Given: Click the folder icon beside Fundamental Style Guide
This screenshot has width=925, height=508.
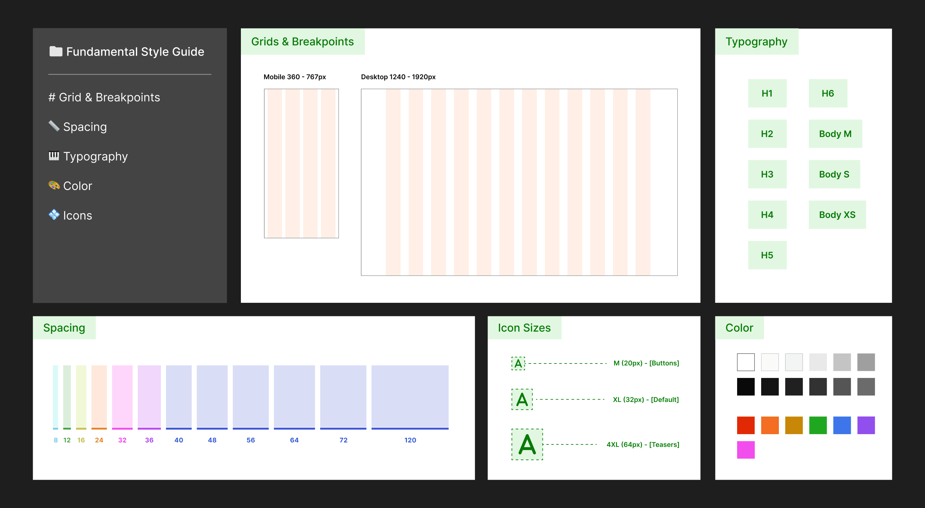Looking at the screenshot, I should (x=56, y=51).
